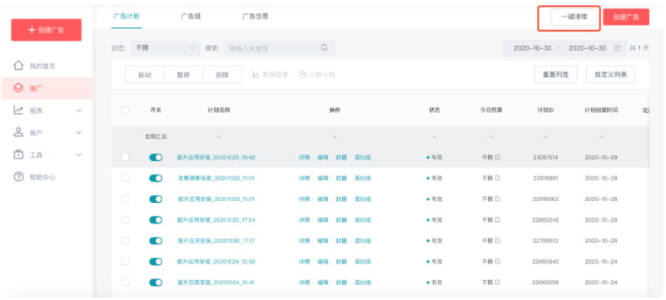666x300 pixels.
Task: Click the 自定义列表 button
Action: coord(611,75)
